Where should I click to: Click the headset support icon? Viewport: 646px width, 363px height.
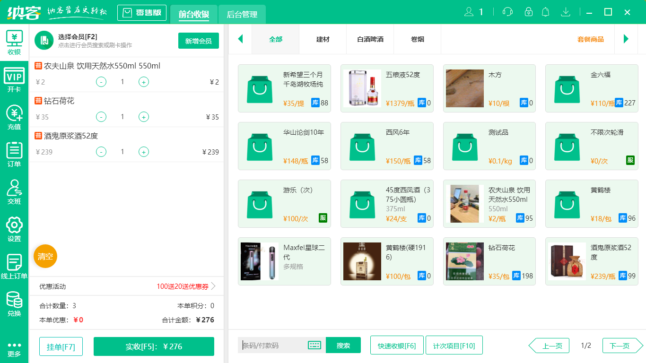point(507,11)
